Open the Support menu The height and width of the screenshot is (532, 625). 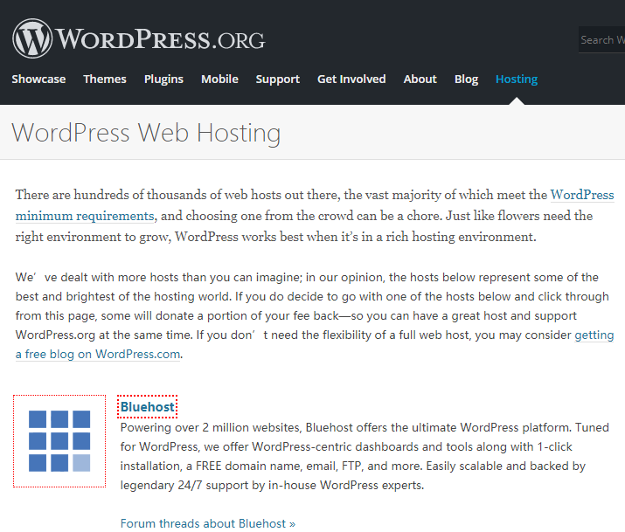[278, 79]
